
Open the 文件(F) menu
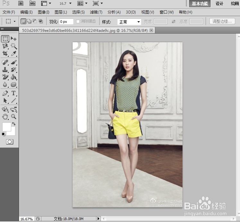click(x=9, y=12)
